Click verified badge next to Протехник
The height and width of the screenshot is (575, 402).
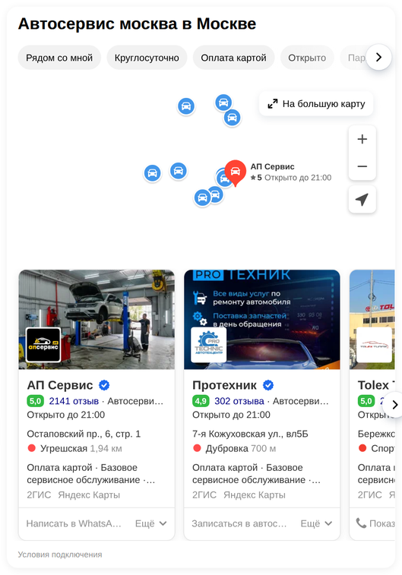click(x=268, y=385)
